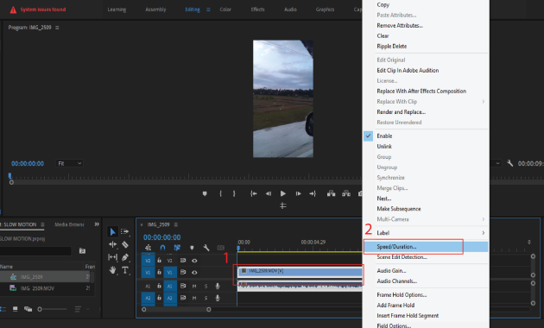
Task: Click IMG_2509.MOV video clip in timeline
Action: tap(300, 272)
